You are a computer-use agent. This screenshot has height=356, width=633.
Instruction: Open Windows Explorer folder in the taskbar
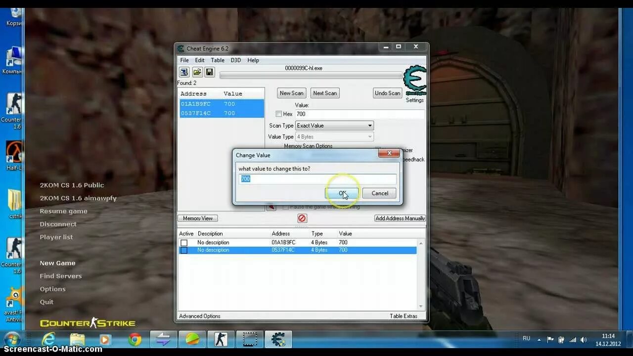click(x=77, y=339)
